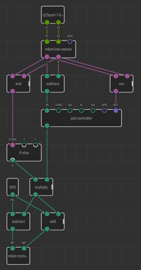The image size is (141, 270).
Task: Click the output pin of the nor node
Action: 116,91
